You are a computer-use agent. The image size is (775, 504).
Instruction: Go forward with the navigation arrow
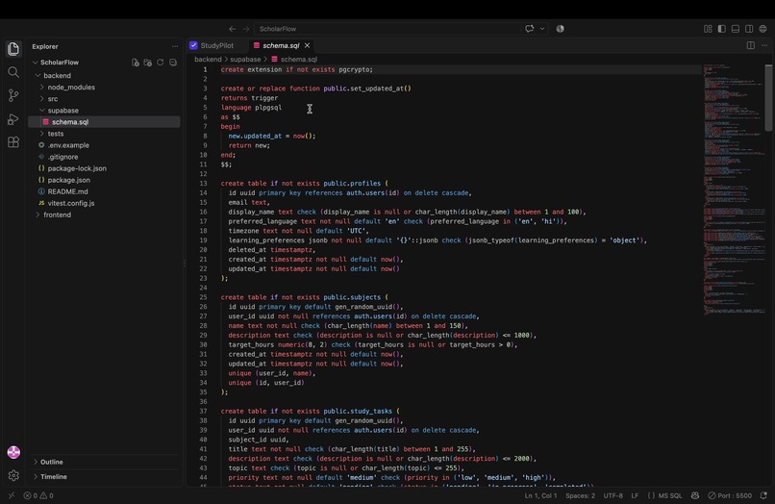[x=245, y=29]
